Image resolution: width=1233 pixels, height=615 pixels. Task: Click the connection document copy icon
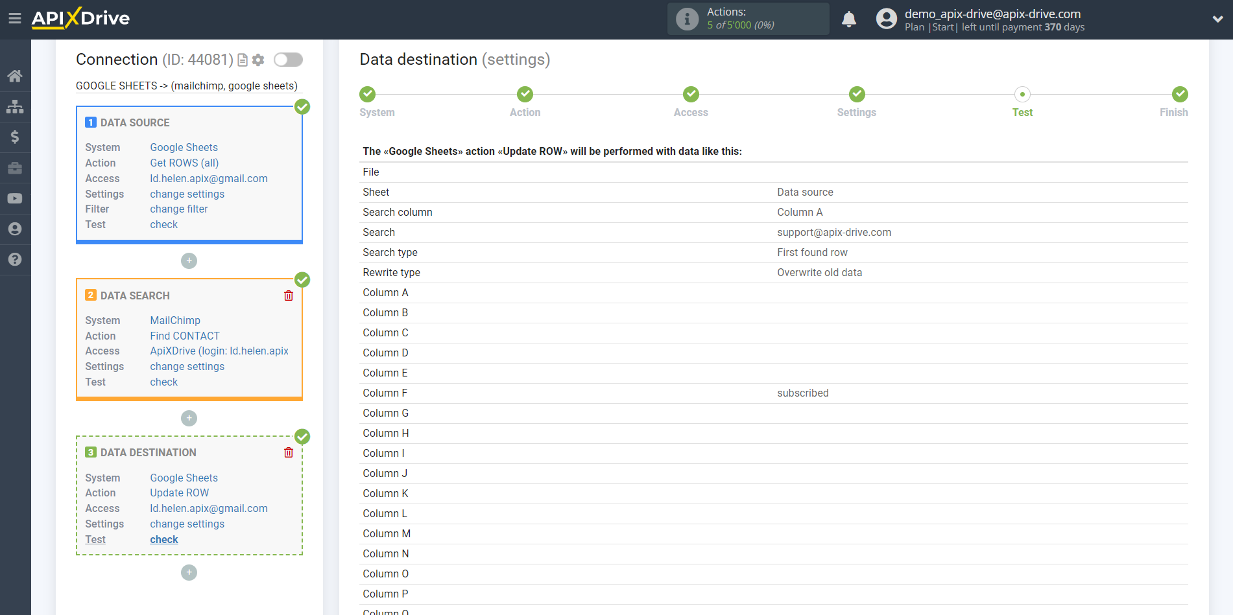point(243,60)
